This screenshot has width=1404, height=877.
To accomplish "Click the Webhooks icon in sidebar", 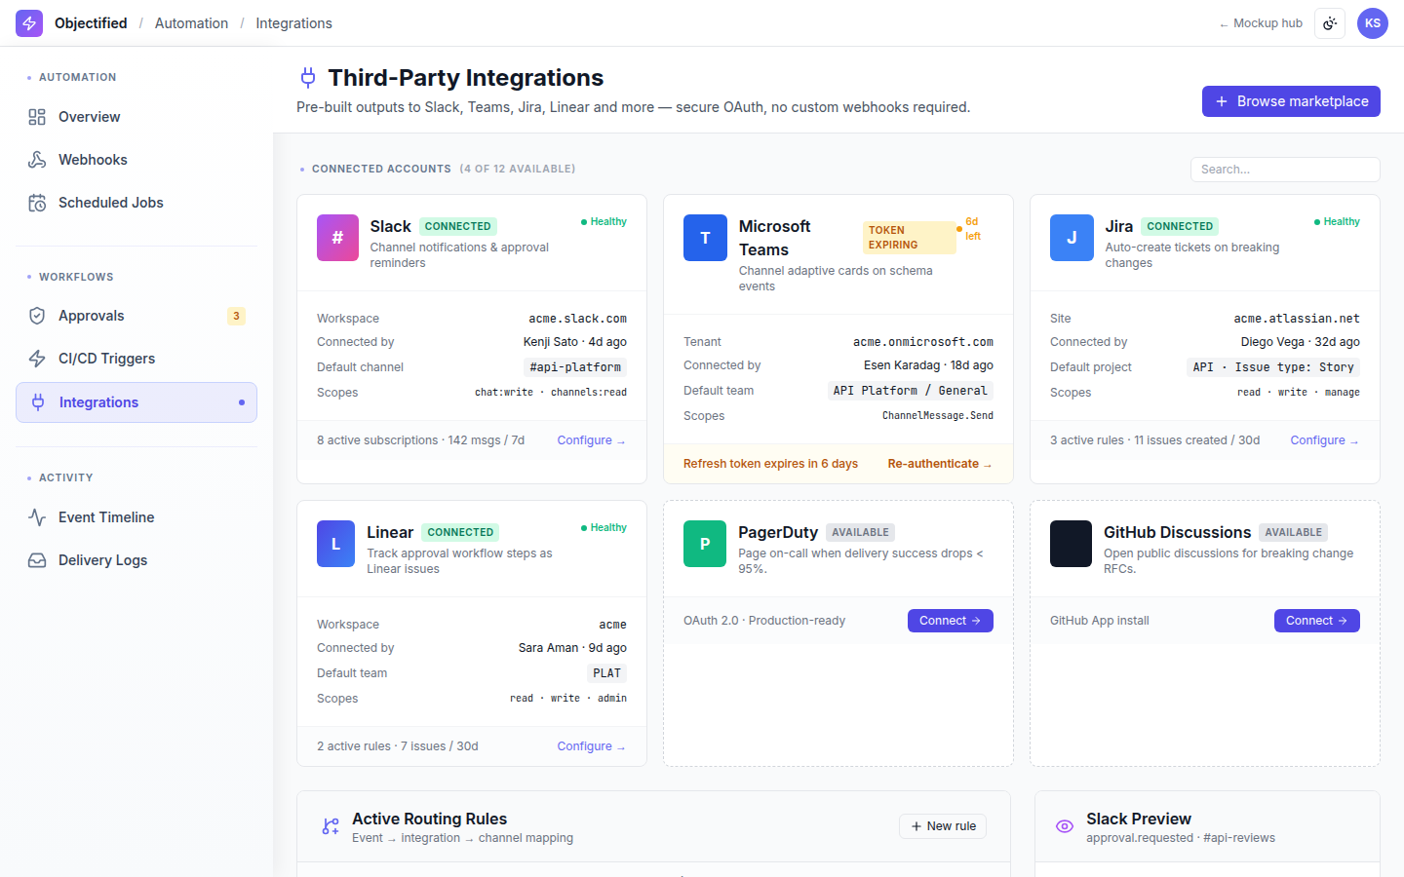I will 37,160.
